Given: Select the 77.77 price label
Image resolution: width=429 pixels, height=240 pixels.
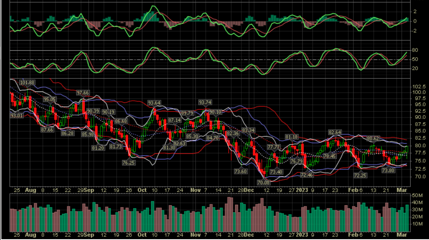Looking at the screenshot, I should [273, 147].
